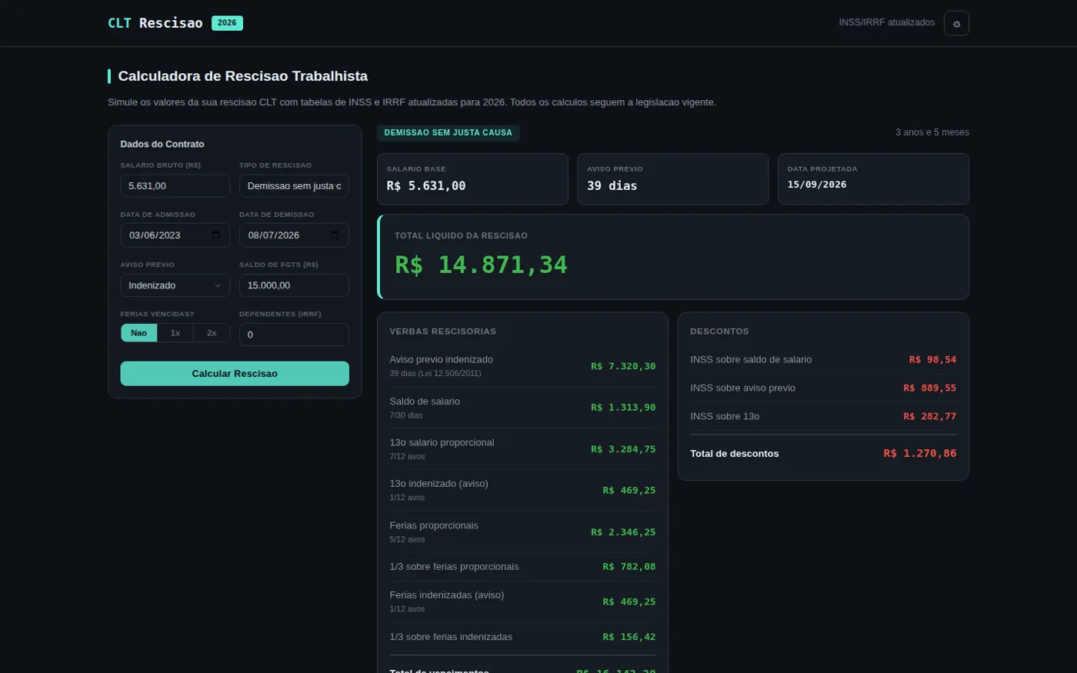Click the Data de Admissao date field
Screen dimensions: 1077x673
[175, 235]
